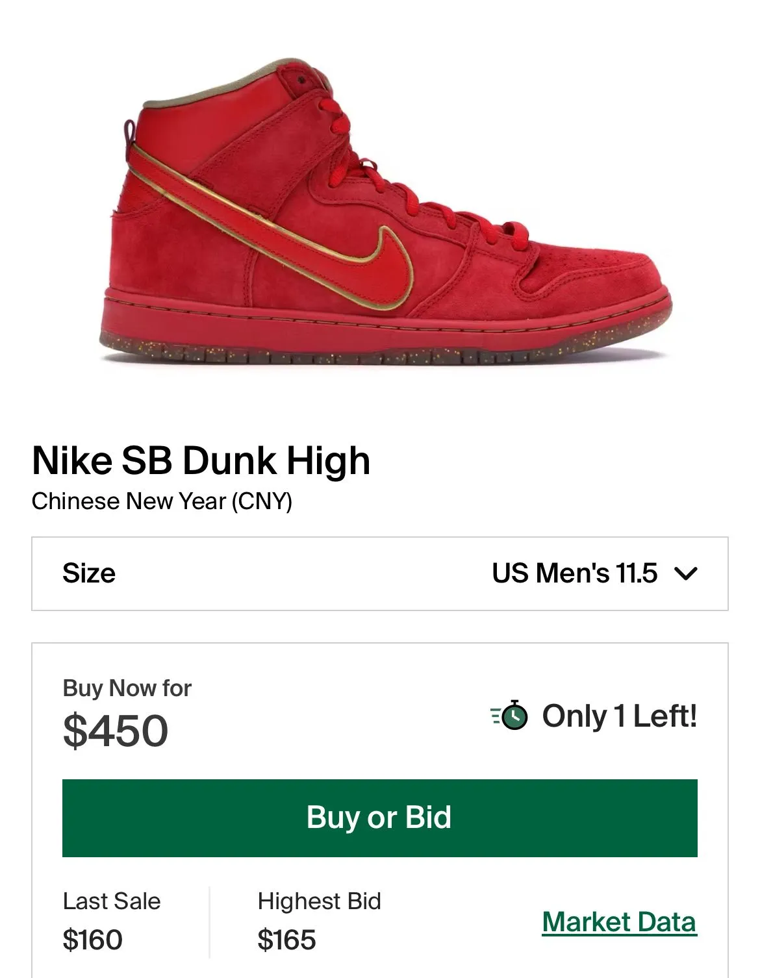
Task: Click the Last Sale label
Action: tap(112, 901)
